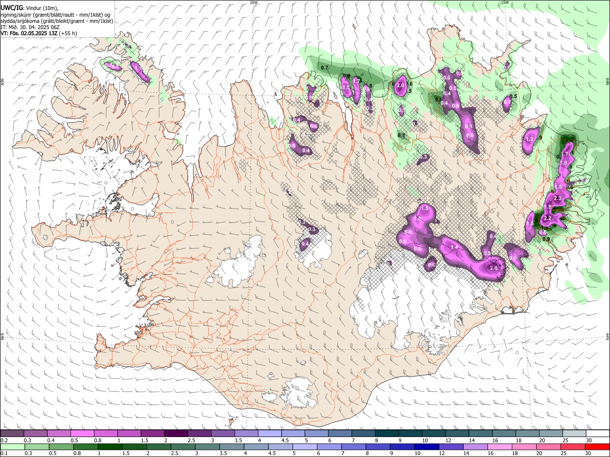Click the '2.3' precipitation value on the map
Image resolution: width=610 pixels, height=457 pixels.
tap(558, 198)
